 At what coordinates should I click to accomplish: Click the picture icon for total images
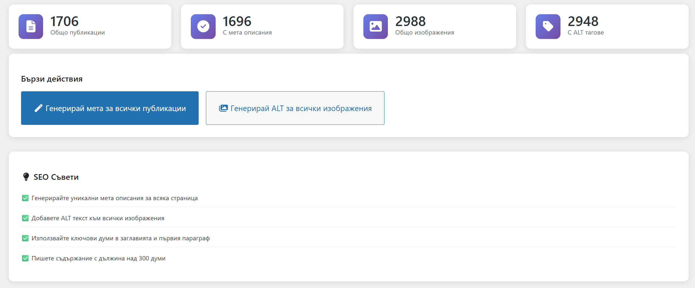pos(375,27)
